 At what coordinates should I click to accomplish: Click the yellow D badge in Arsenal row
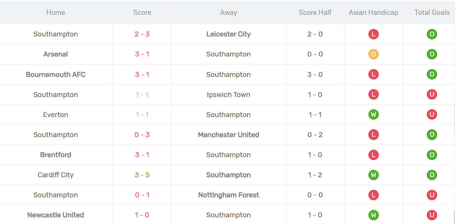point(373,54)
